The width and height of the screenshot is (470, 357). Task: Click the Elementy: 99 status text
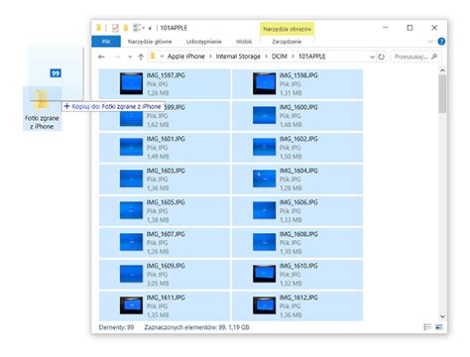pos(116,327)
